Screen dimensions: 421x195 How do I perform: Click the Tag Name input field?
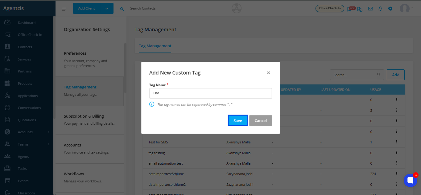click(x=210, y=93)
